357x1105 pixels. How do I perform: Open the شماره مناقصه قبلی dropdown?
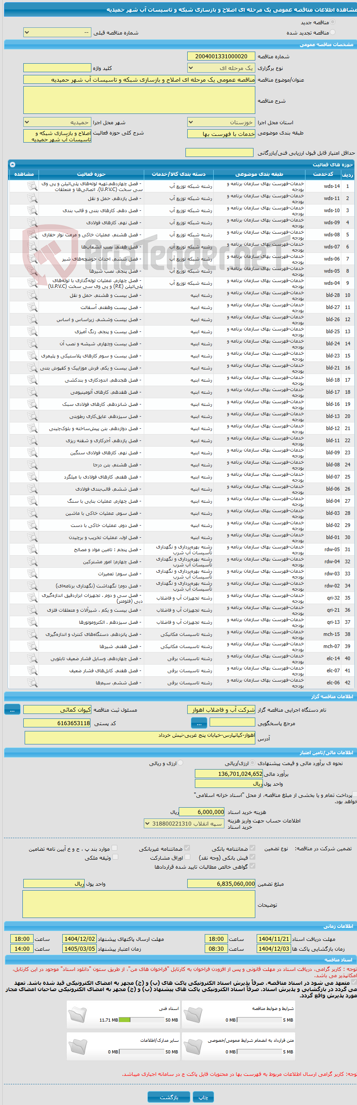pos(57,33)
